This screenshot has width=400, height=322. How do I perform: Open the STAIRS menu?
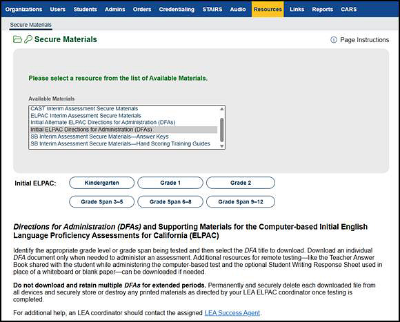[212, 10]
